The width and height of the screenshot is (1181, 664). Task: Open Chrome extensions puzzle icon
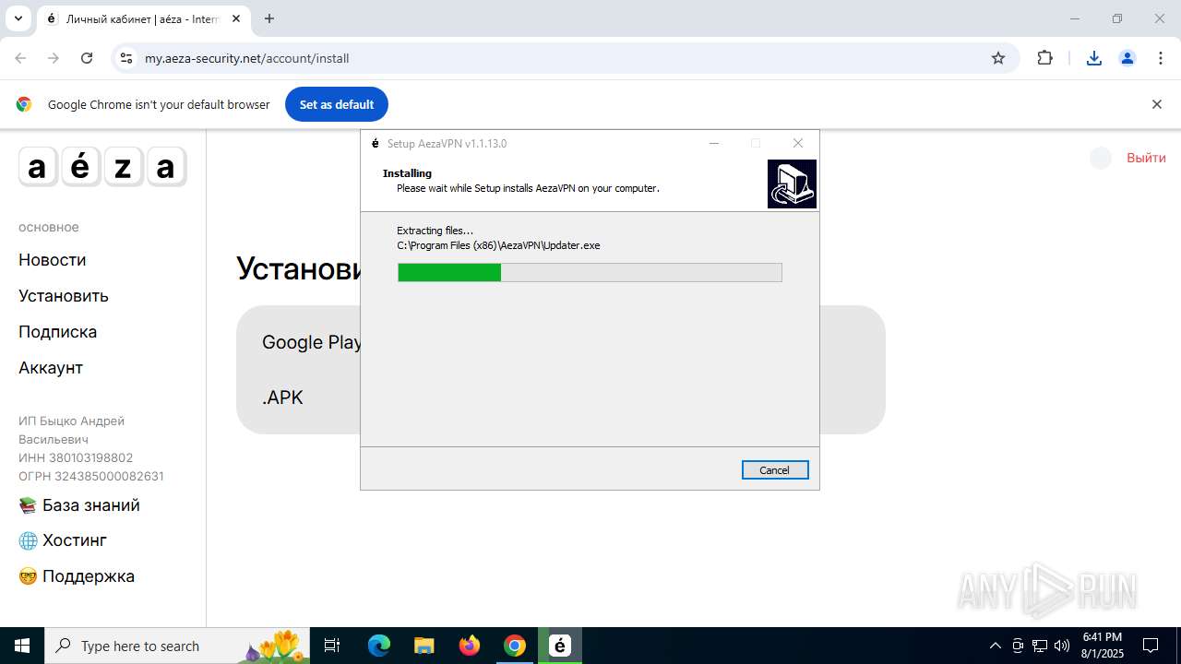click(x=1044, y=58)
